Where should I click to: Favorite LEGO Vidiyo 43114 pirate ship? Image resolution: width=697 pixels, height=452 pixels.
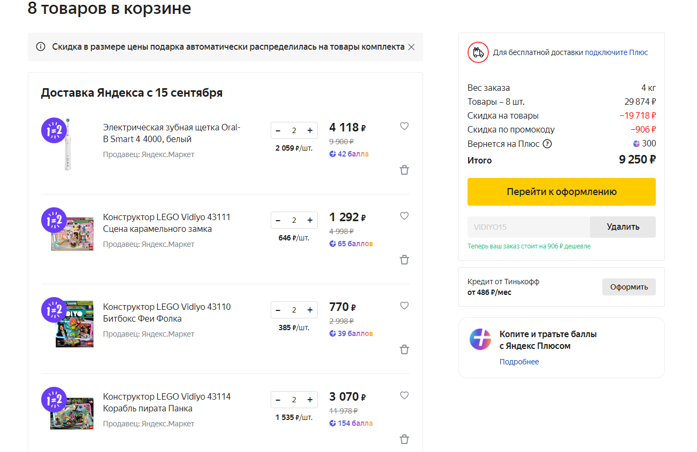coord(404,395)
